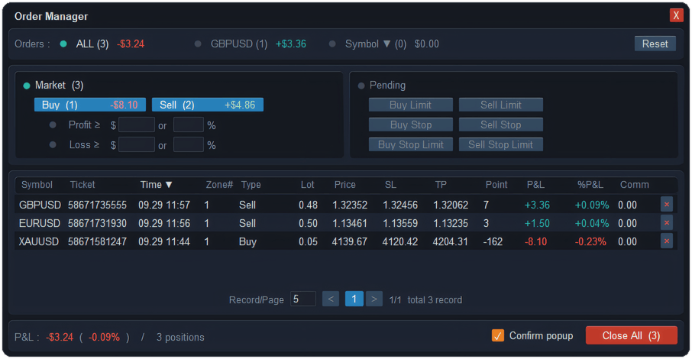Select the GBPUSD symbol cell

pos(40,205)
